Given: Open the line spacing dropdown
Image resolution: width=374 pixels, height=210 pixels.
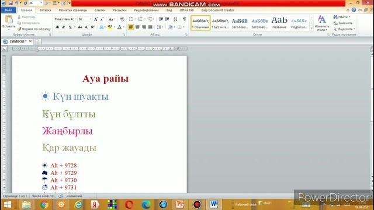Looking at the screenshot, I should tap(160, 27).
